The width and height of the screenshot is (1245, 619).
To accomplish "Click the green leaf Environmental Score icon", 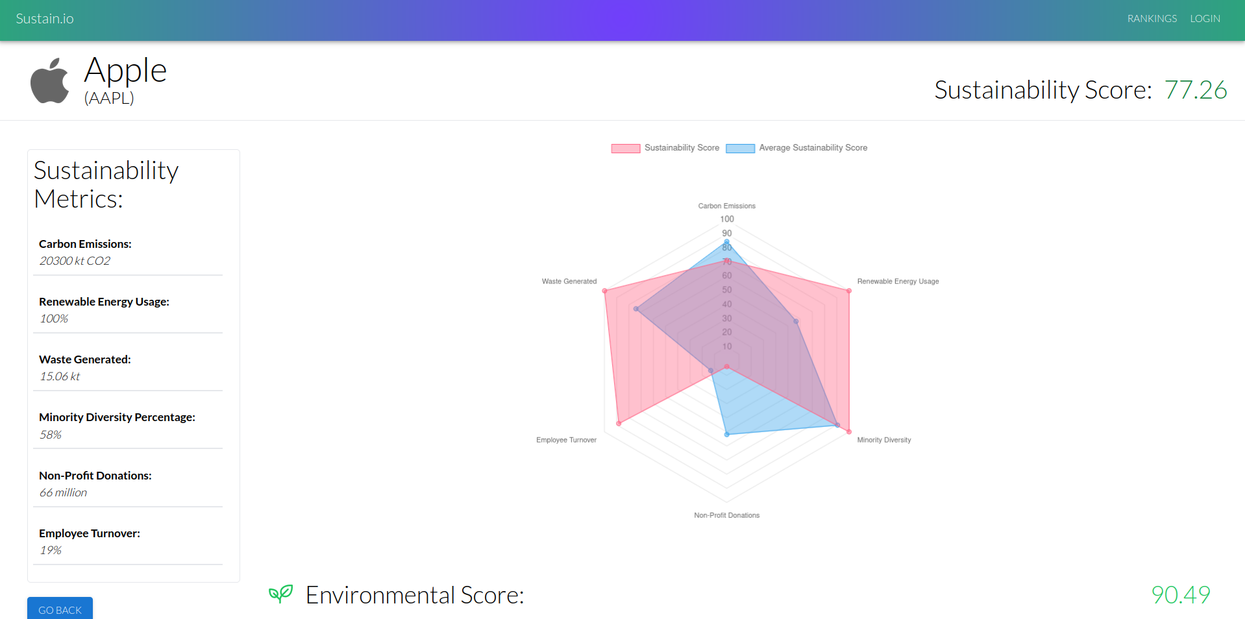I will [x=281, y=594].
